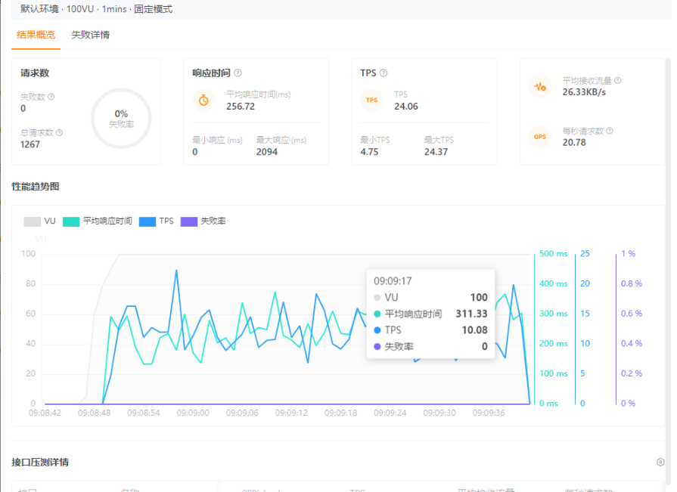Click the orange QPS badge icon
Image resolution: width=677 pixels, height=492 pixels.
click(540, 136)
